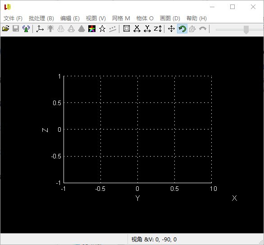Screen dimensions: 264x245
Task: Open the 视图 (V) menu
Action: point(96,18)
